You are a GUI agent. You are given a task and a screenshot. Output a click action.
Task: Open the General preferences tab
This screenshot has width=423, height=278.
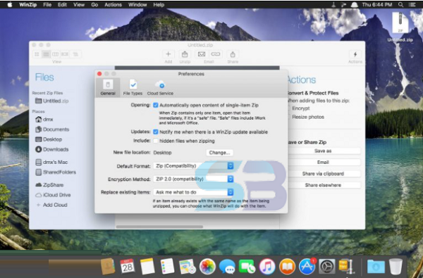pyautogui.click(x=108, y=87)
